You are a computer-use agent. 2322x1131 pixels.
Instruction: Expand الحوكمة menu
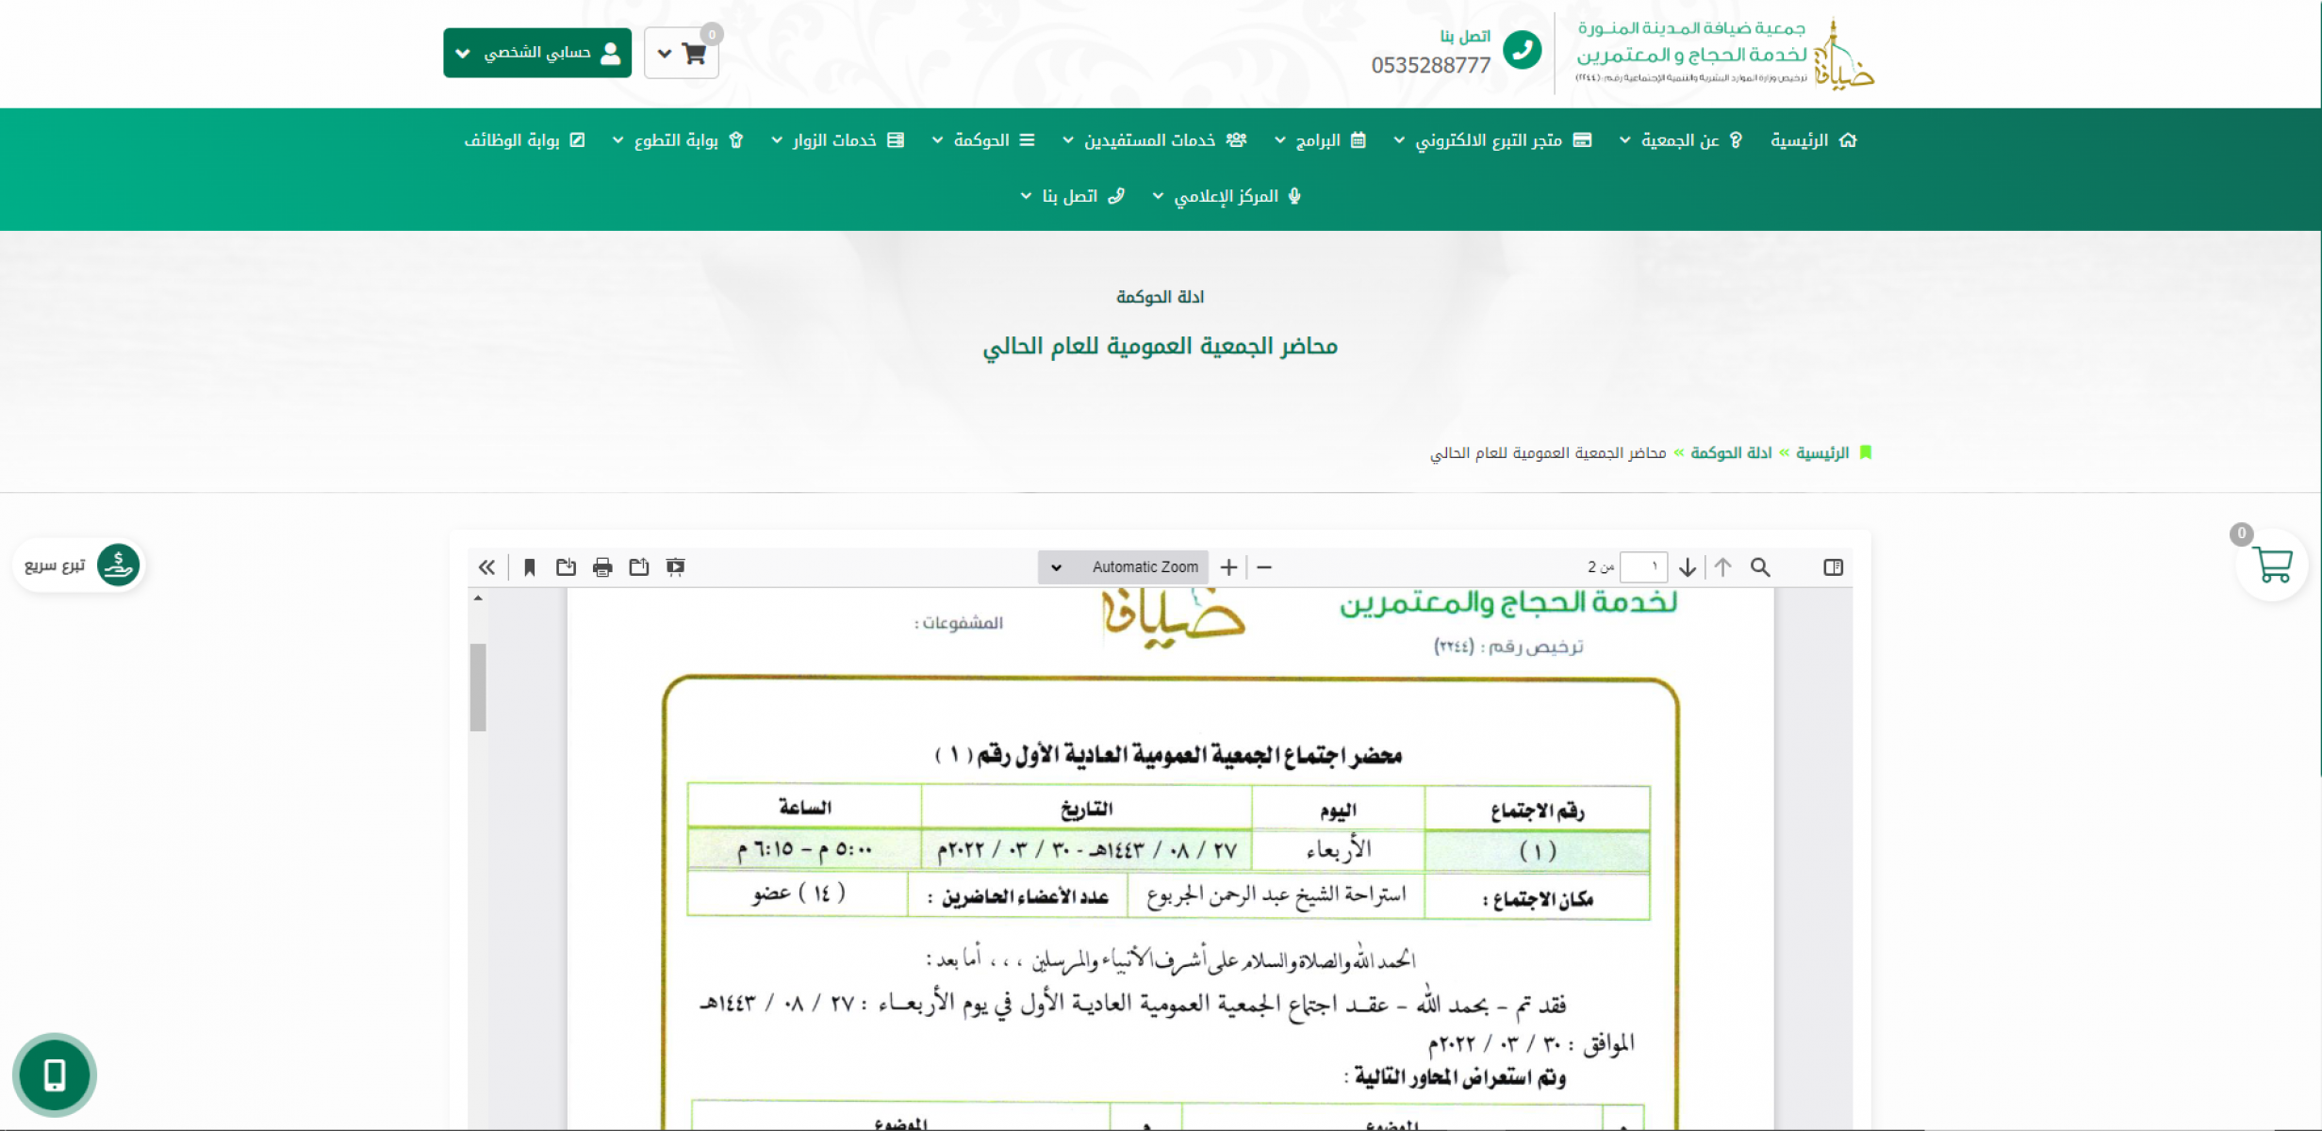click(x=983, y=140)
